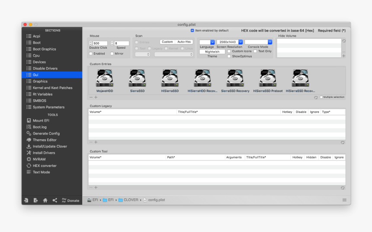Check the Multiple selection checkbox
This screenshot has width=372, height=232.
[x=321, y=97]
